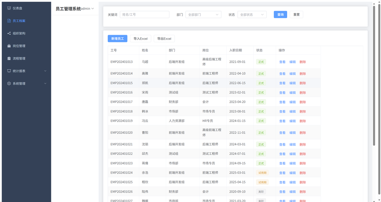Go to 组织架构 menu item
The width and height of the screenshot is (381, 202).
tap(27, 33)
